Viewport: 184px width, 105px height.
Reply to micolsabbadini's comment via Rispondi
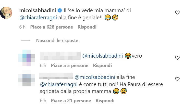[x=87, y=27]
